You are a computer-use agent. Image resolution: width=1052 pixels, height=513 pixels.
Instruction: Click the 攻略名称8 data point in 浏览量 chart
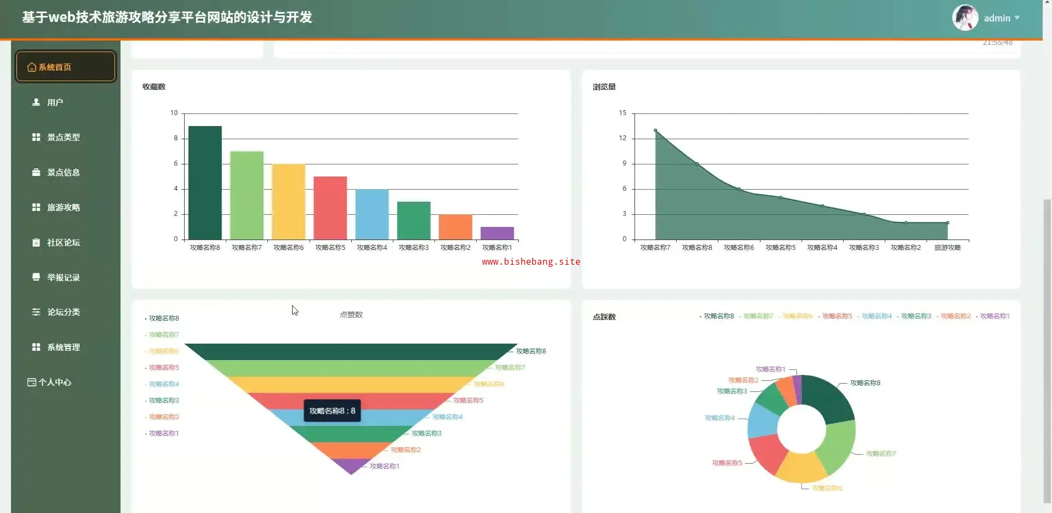697,164
